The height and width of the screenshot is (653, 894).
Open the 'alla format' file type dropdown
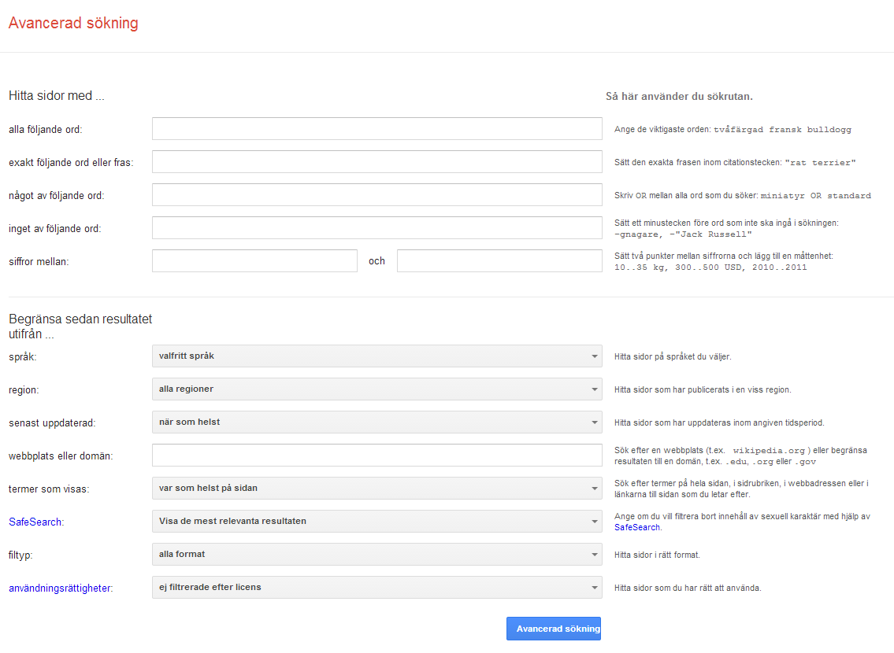(377, 554)
